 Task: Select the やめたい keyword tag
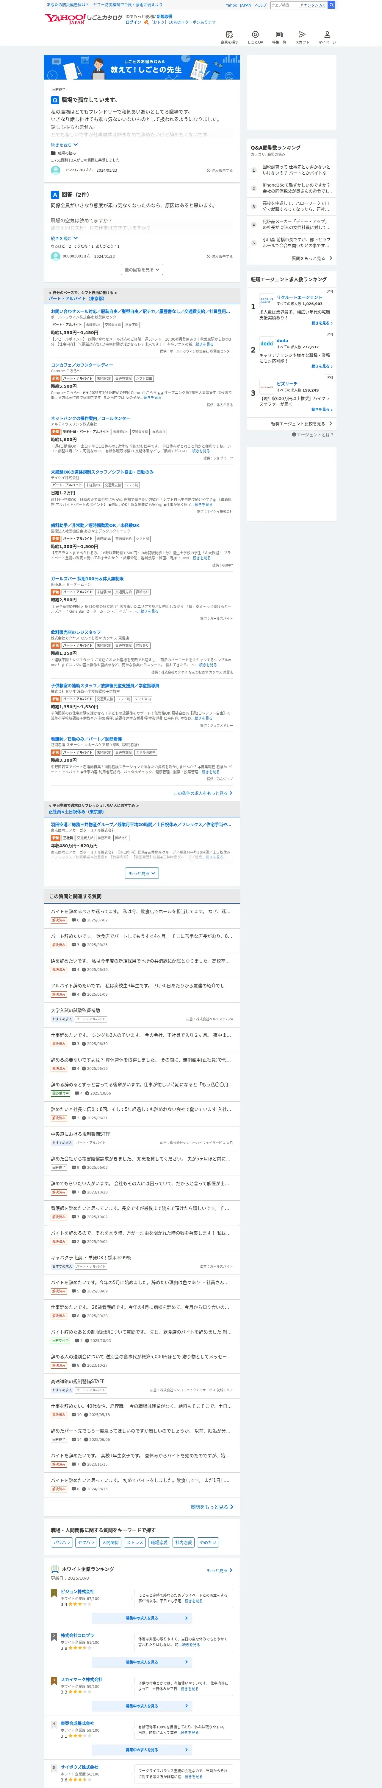click(x=208, y=1542)
